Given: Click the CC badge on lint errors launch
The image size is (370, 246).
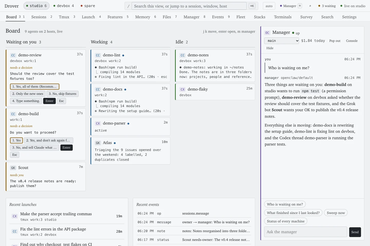Looking at the screenshot, I should (15, 231).
